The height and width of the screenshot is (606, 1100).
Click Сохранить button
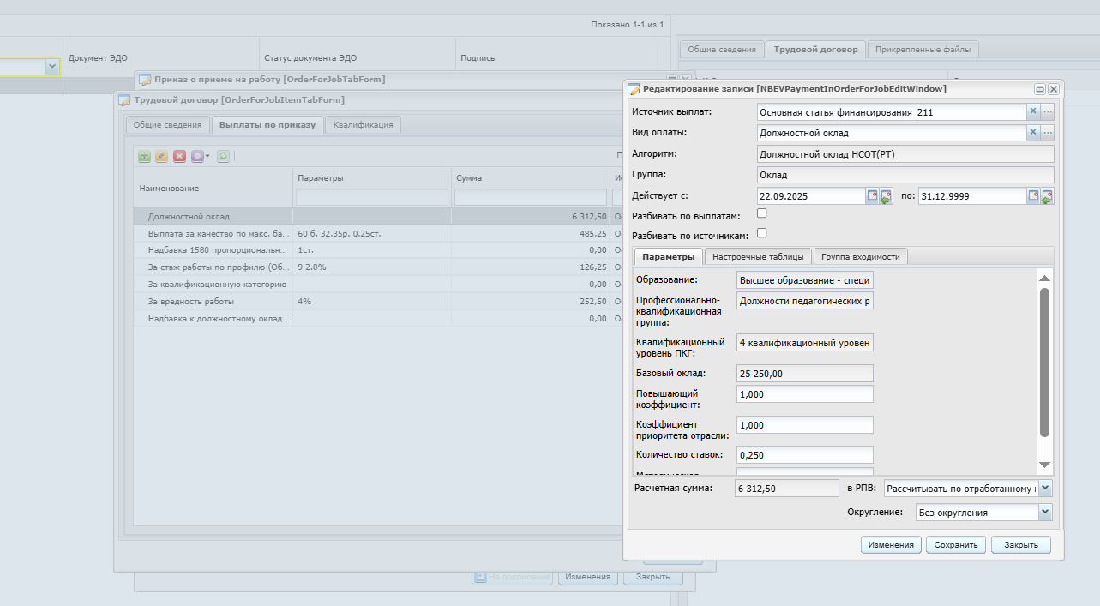[x=956, y=545]
